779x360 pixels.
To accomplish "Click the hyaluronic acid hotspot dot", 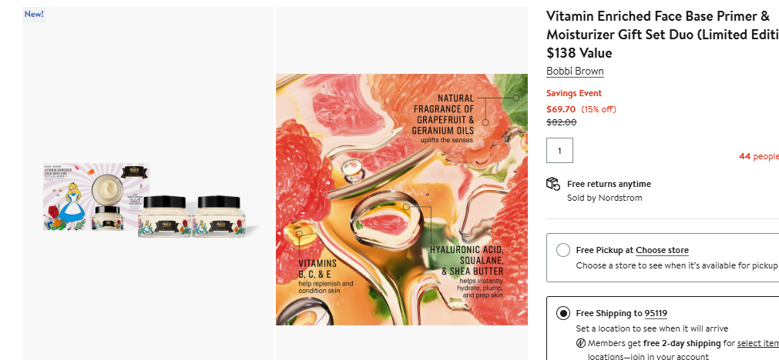I will click(x=406, y=206).
